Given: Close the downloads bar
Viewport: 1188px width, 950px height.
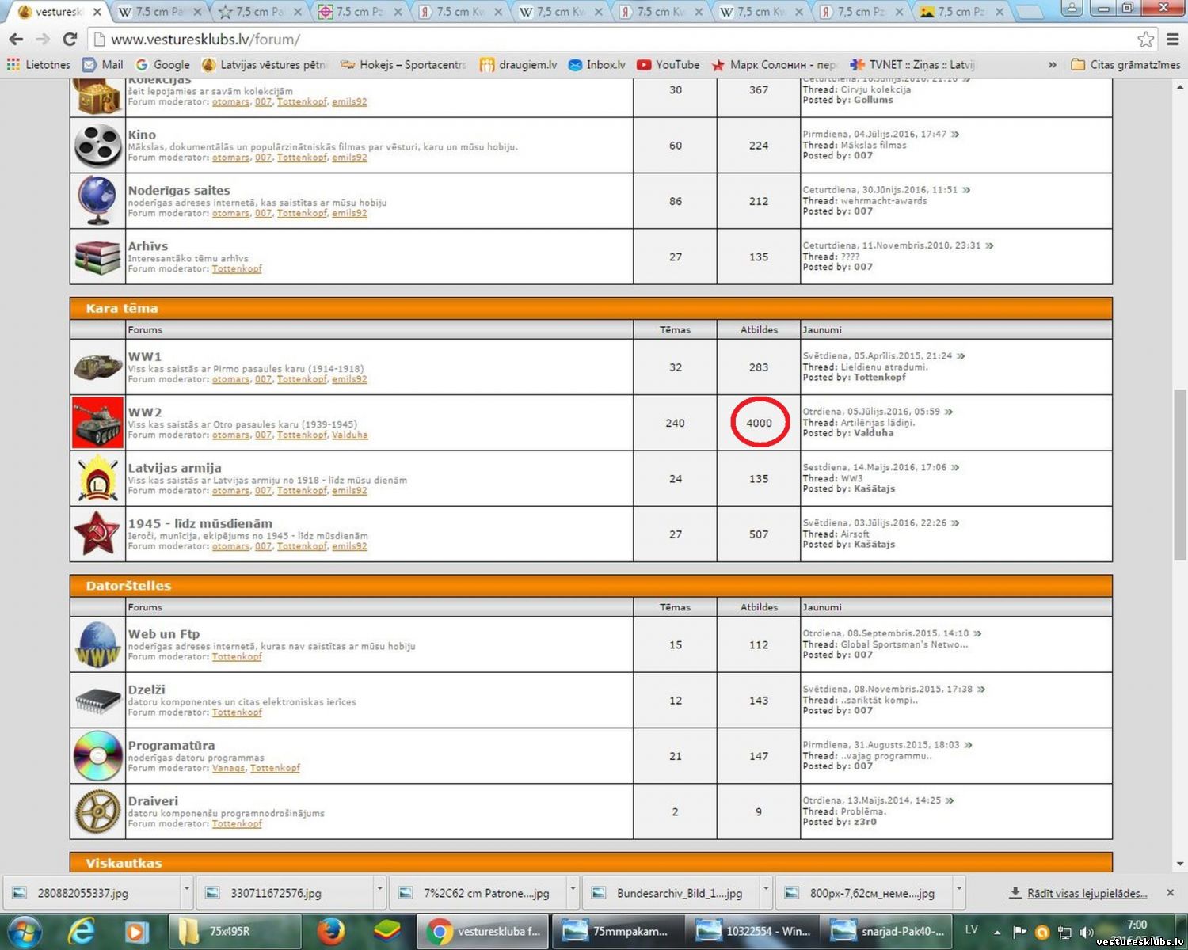Looking at the screenshot, I should coord(1170,892).
